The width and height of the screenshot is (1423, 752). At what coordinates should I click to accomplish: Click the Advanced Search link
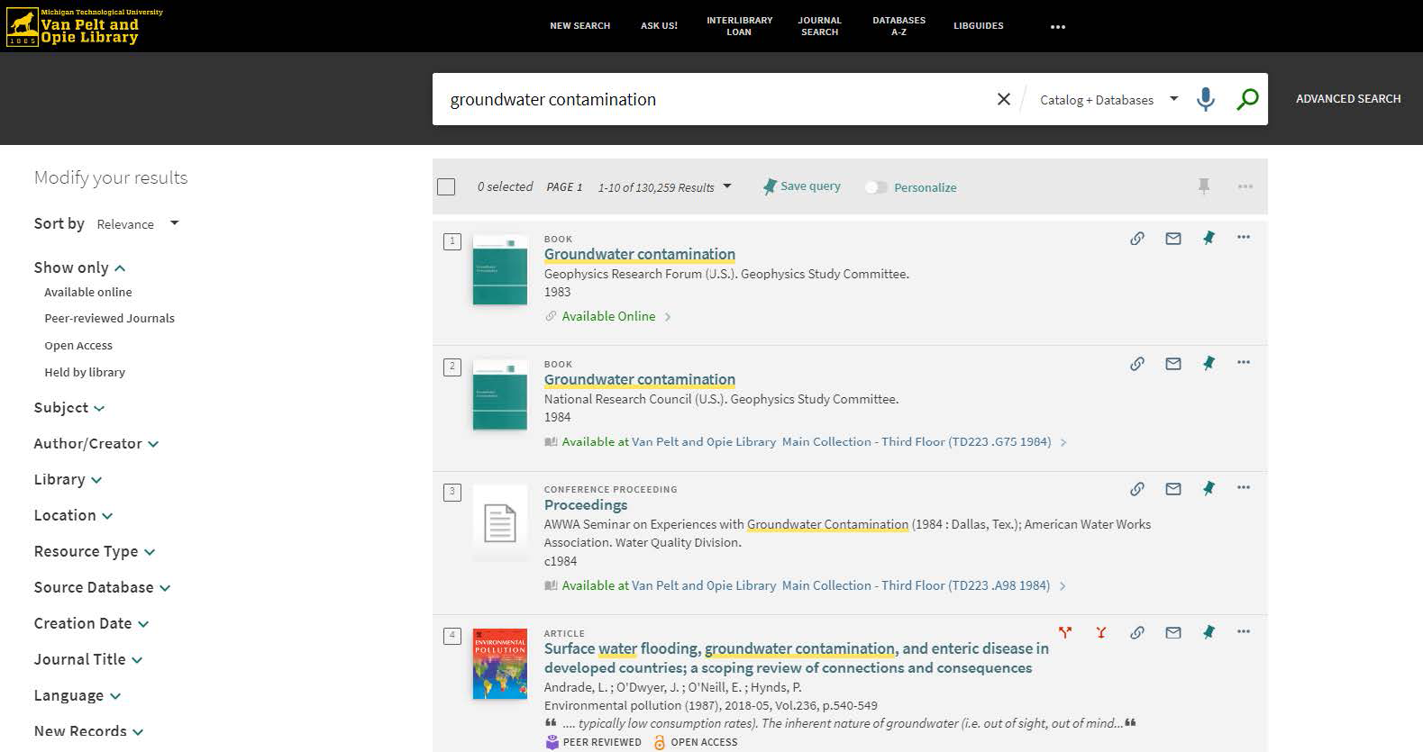click(1348, 99)
